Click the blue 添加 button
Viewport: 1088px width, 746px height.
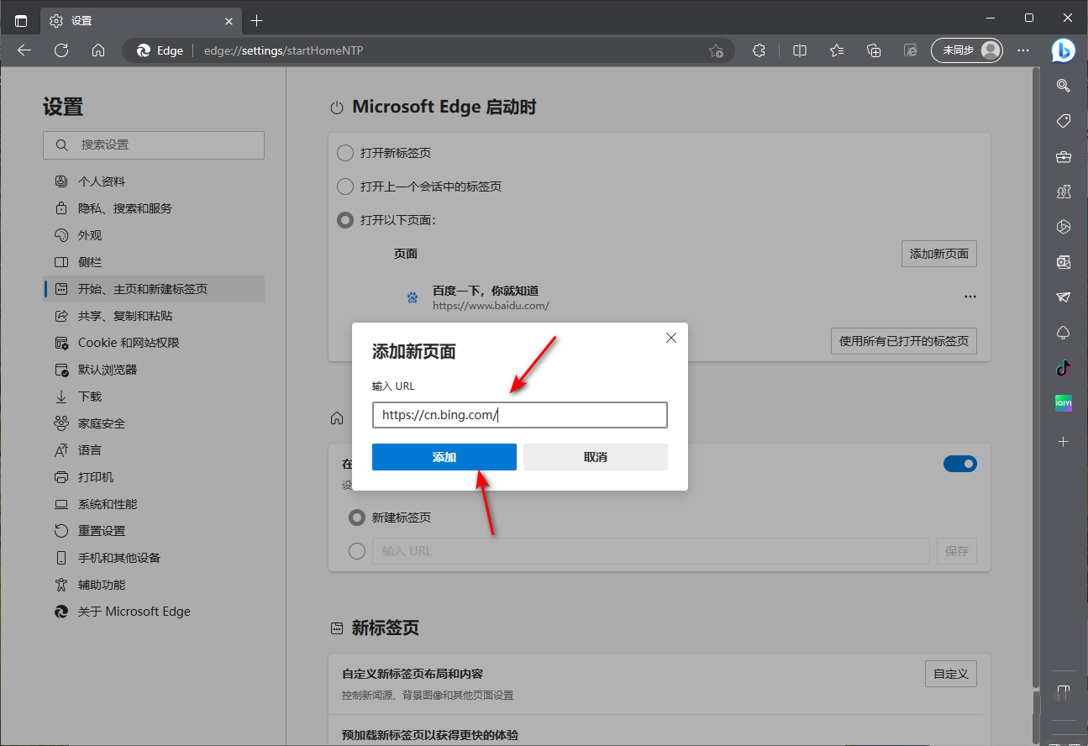444,457
